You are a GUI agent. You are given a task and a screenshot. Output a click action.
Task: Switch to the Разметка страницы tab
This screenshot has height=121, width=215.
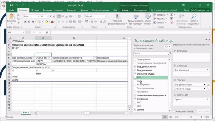pyautogui.click(x=53, y=10)
